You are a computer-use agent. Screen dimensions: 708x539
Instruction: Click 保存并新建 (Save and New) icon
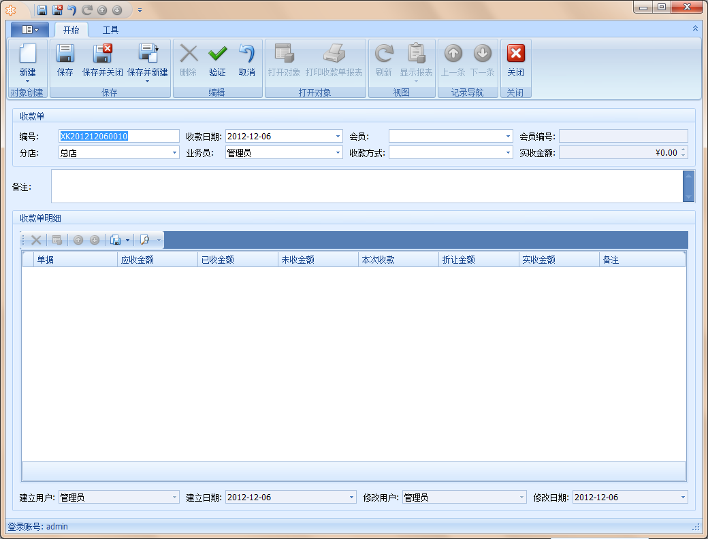148,53
